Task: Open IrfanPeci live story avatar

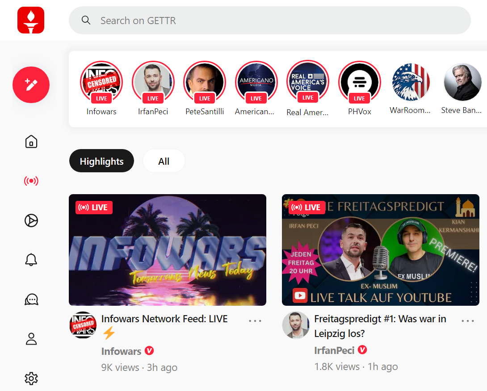Action: tap(153, 82)
